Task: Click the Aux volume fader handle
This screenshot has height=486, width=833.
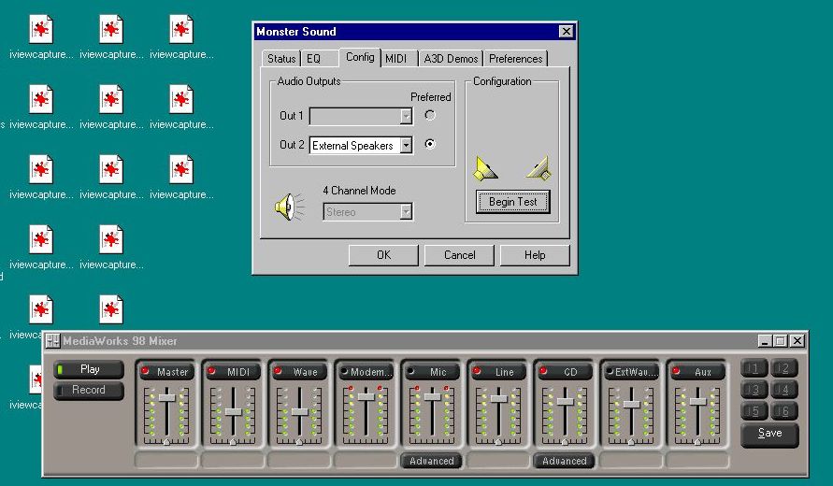Action: click(698, 402)
